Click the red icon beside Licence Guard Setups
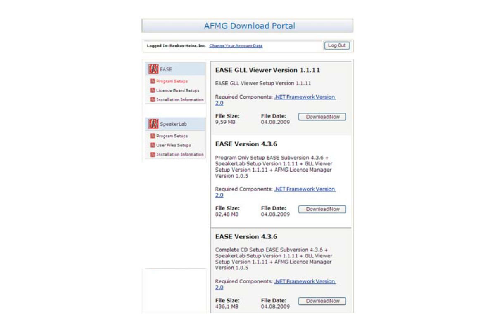The height and width of the screenshot is (330, 496). [153, 90]
